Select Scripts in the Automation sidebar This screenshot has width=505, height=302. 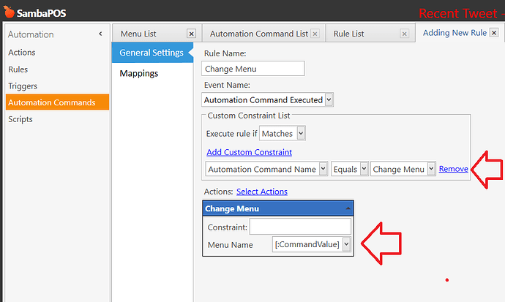coord(20,119)
